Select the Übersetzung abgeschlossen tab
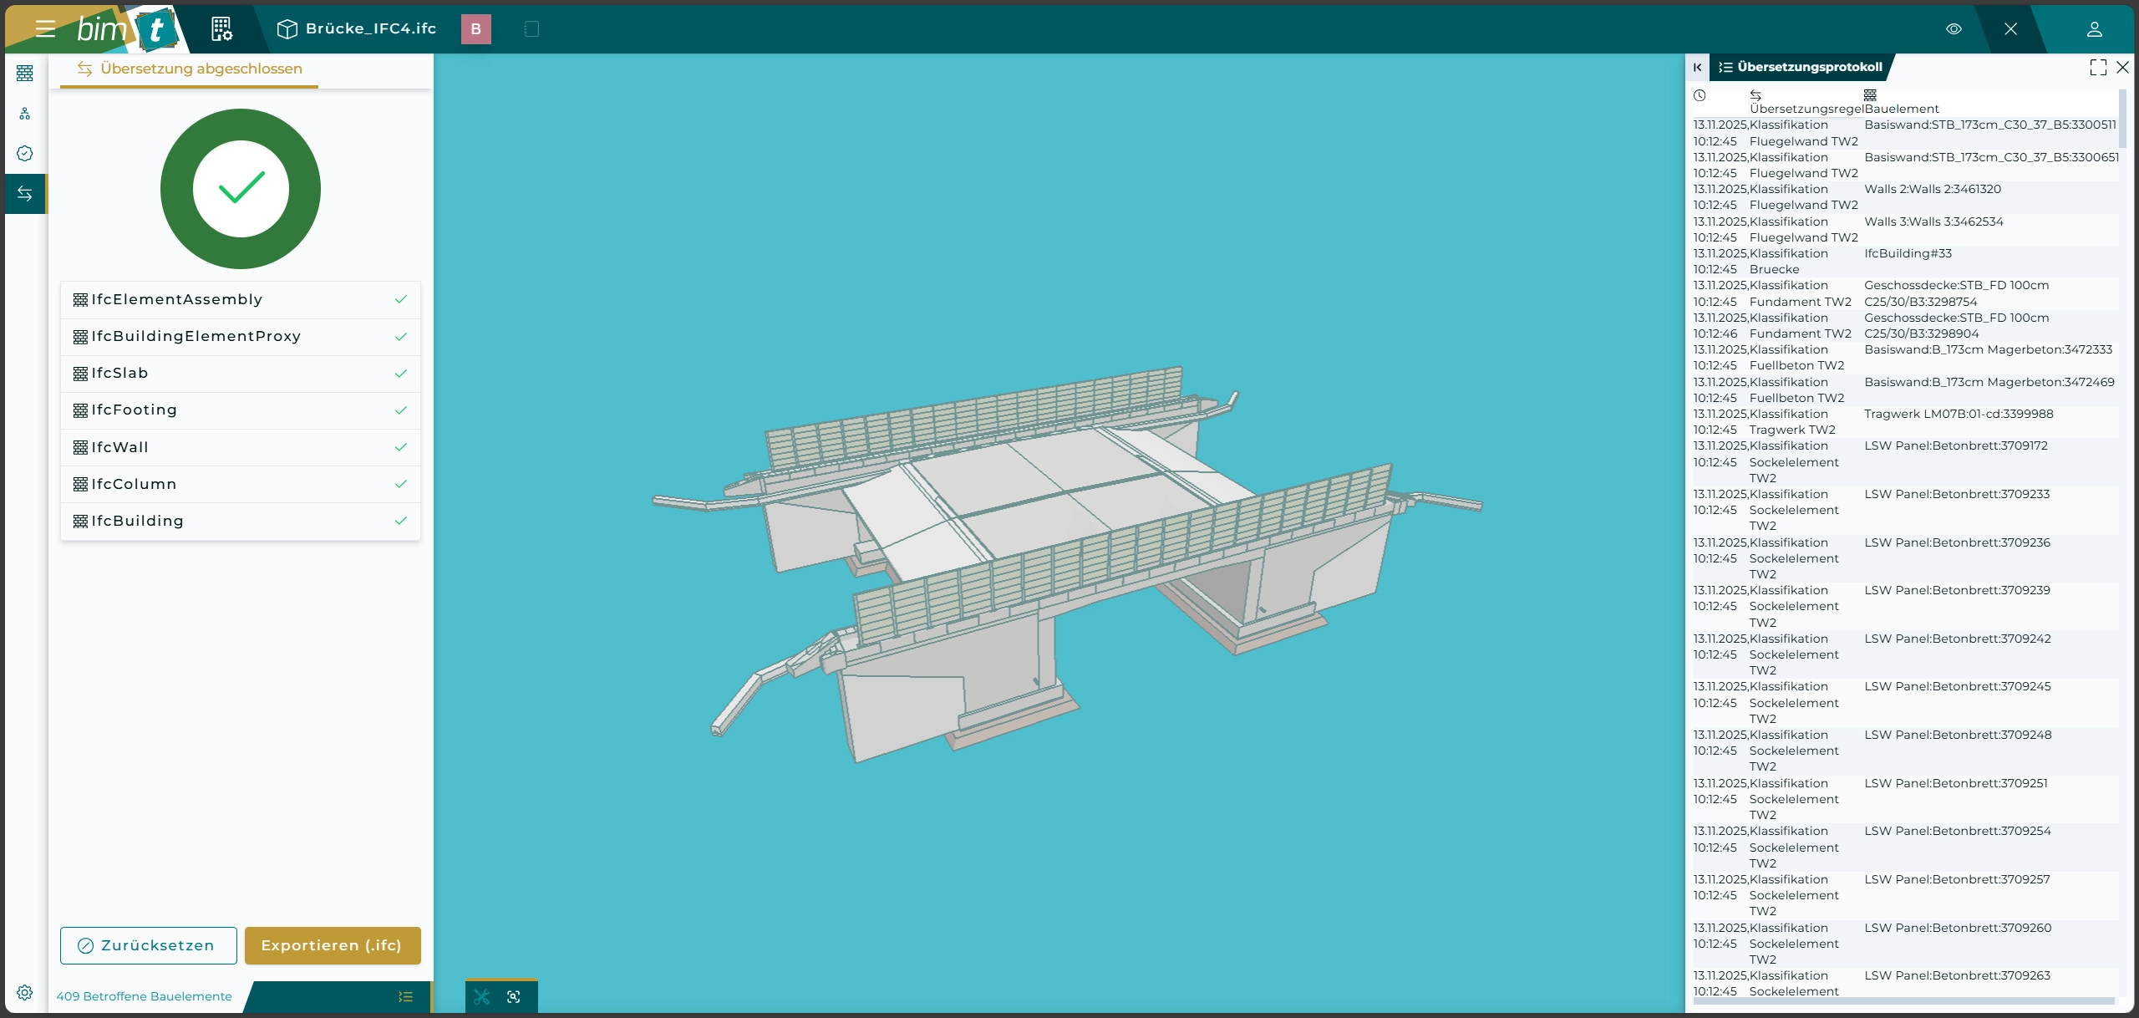Viewport: 2139px width, 1018px height. pos(190,69)
